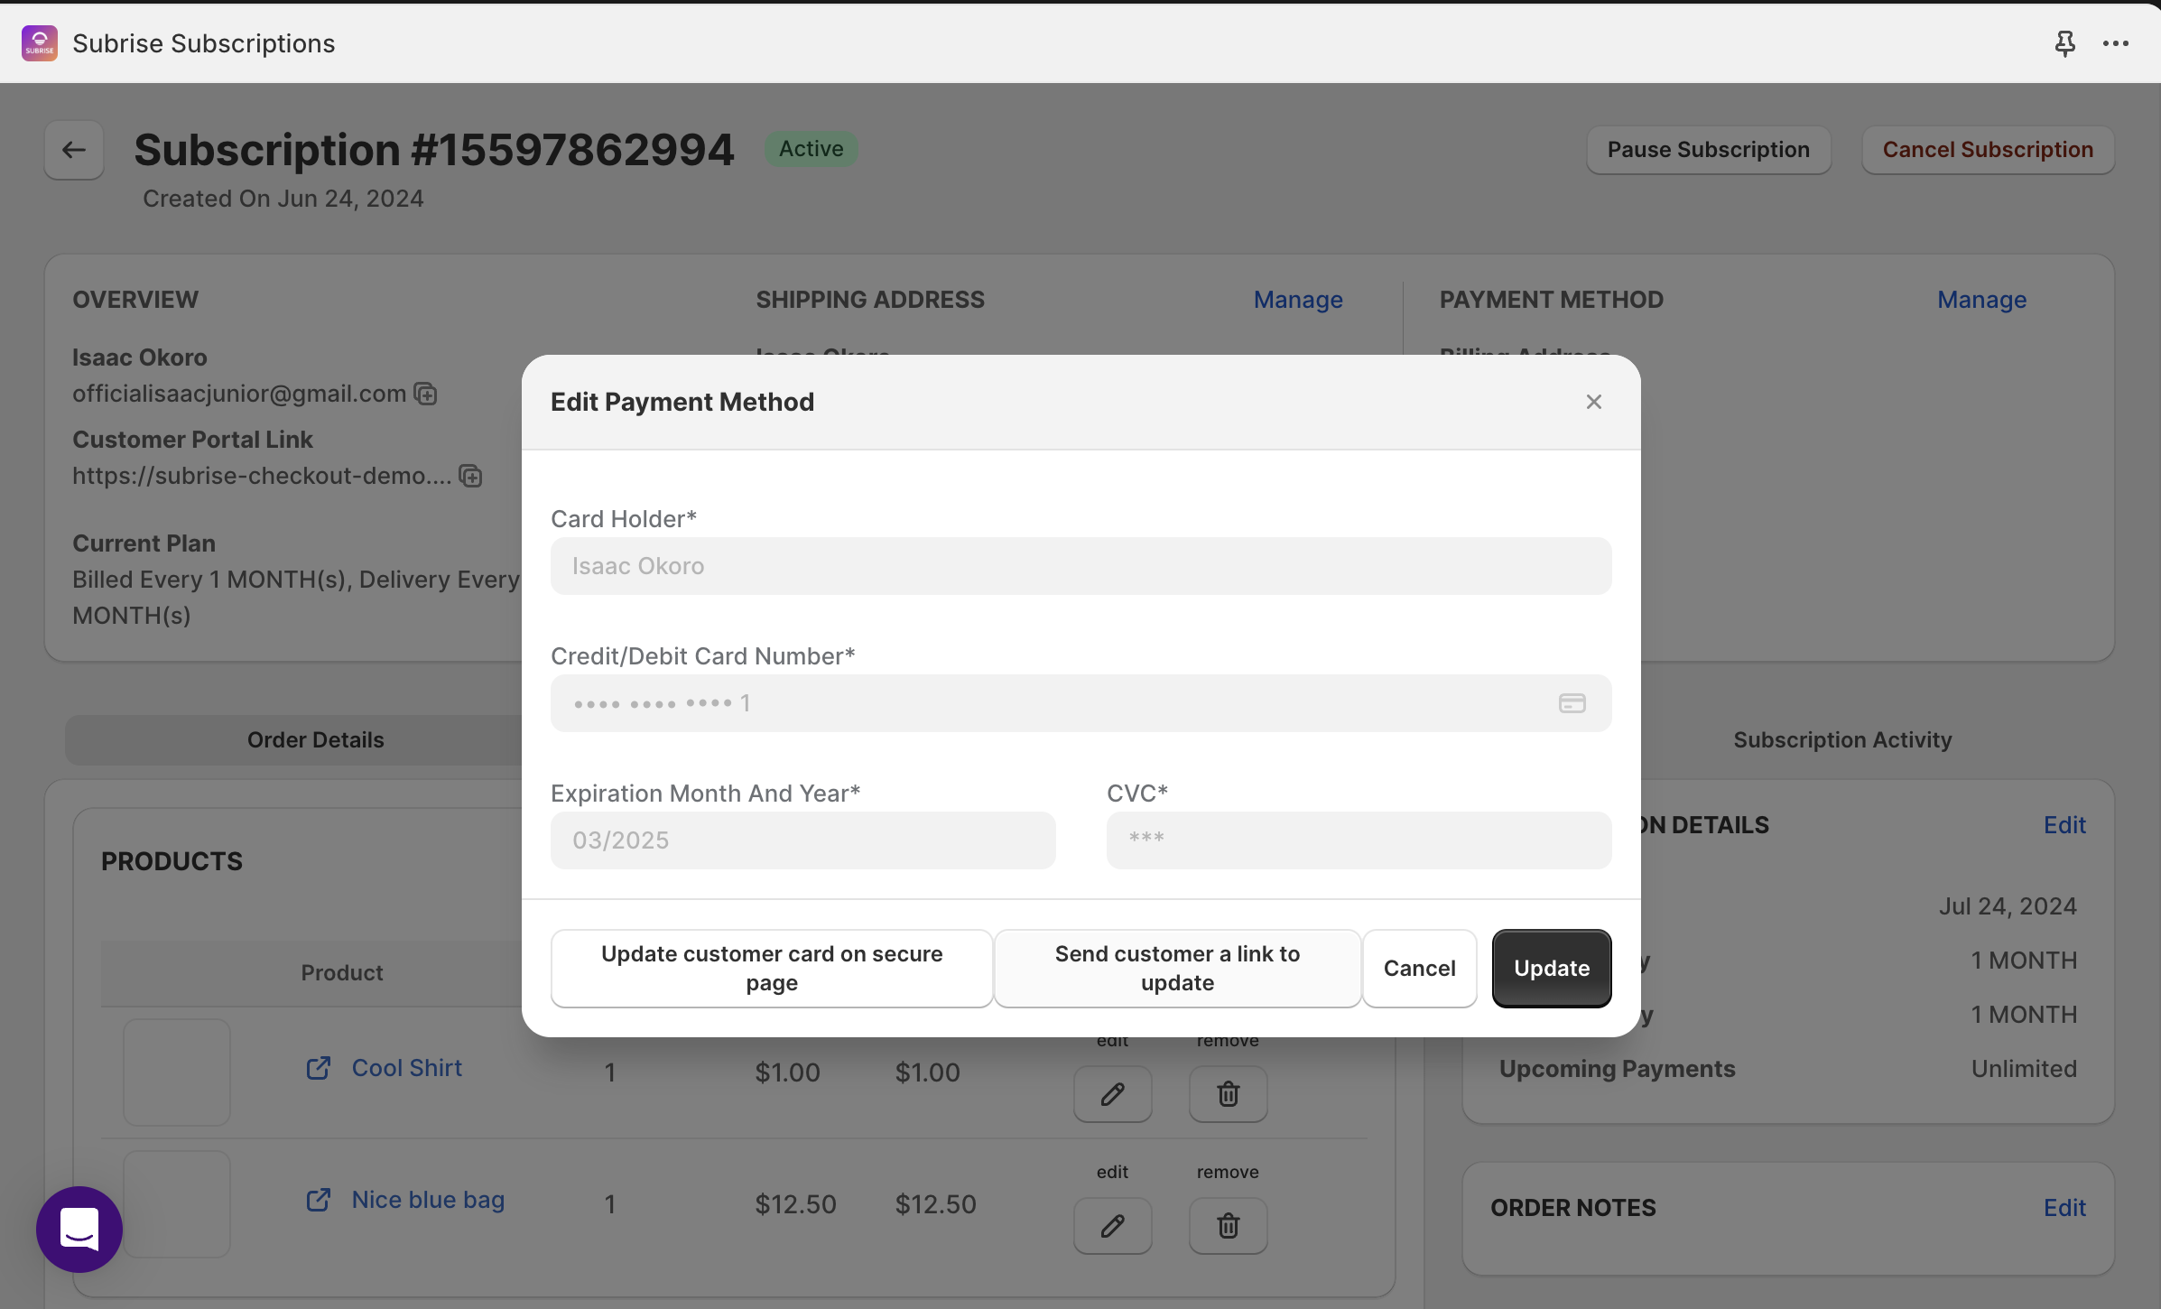Click the edit pencil for Cool Shirt
Image resolution: width=2161 pixels, height=1309 pixels.
[1112, 1094]
